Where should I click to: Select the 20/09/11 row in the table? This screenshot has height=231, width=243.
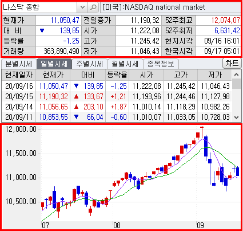117,117
